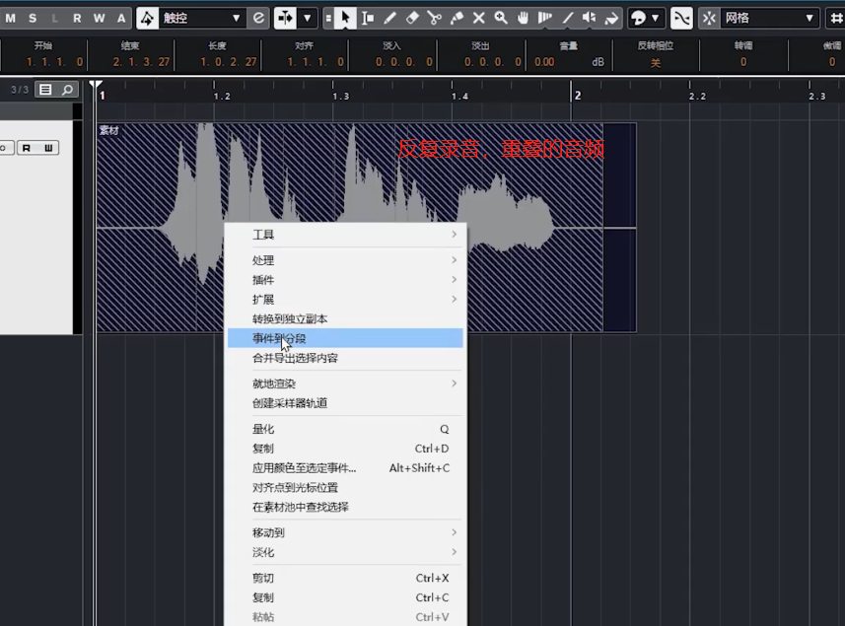Image resolution: width=845 pixels, height=626 pixels.
Task: Toggle the A button in top toolbar
Action: pos(121,19)
